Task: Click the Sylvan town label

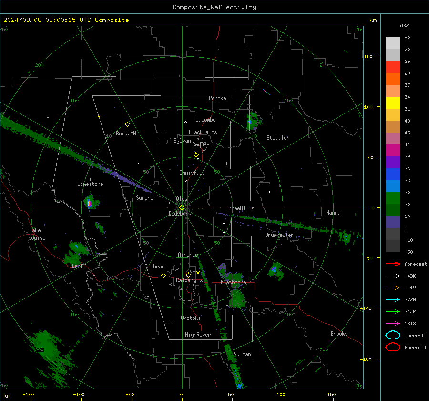Action: 182,141
